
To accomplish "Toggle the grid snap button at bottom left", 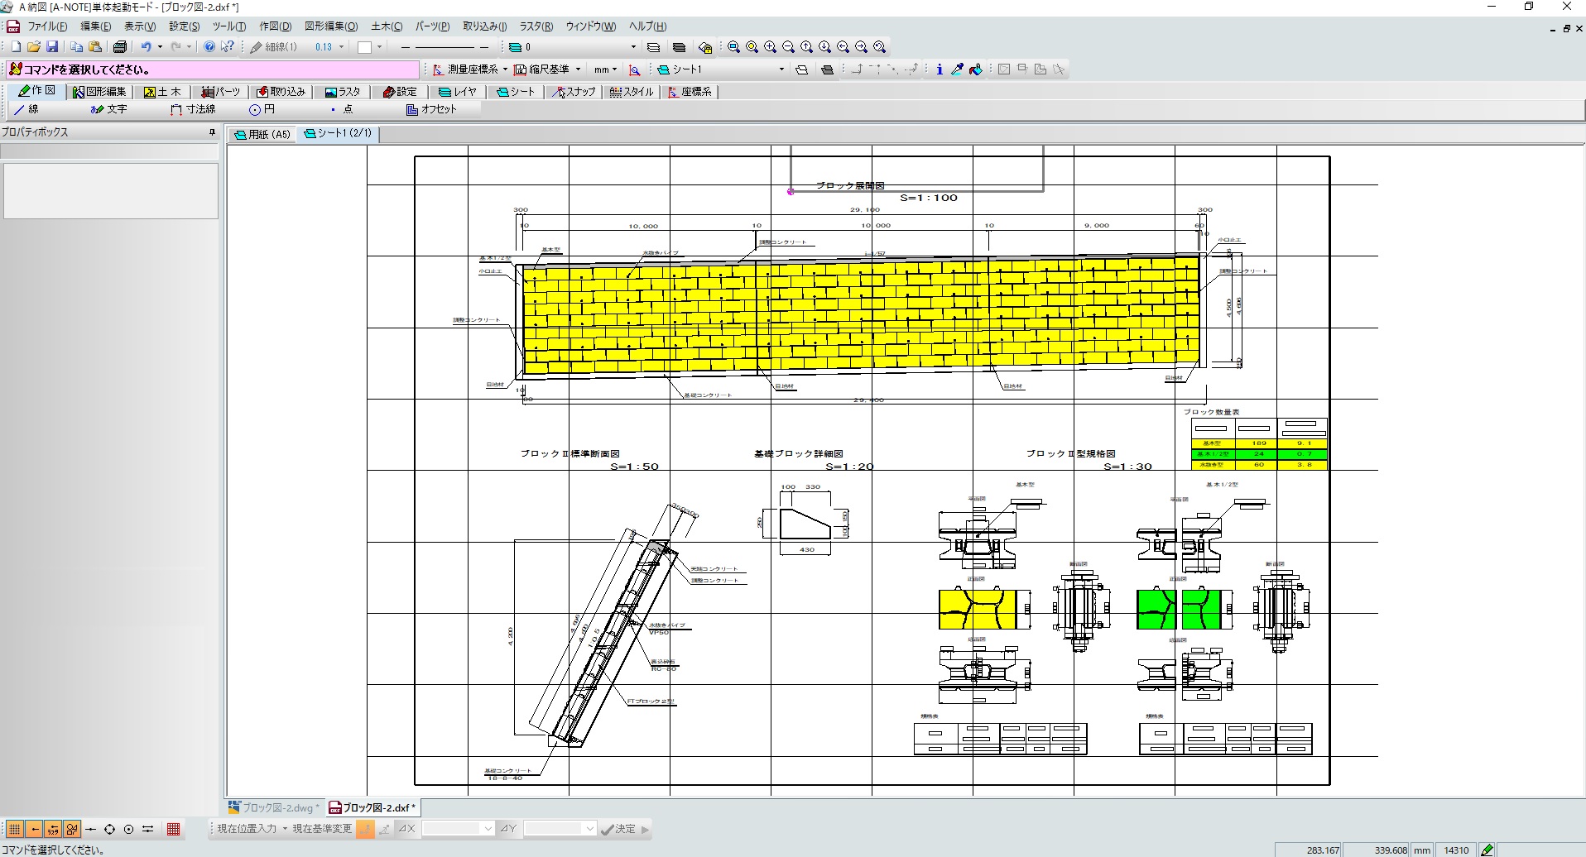I will click(15, 829).
